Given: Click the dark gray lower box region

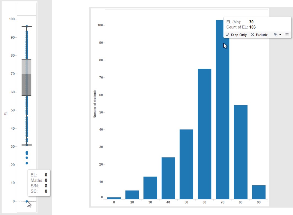Looking at the screenshot, I should pyautogui.click(x=27, y=85).
